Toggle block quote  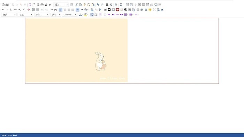[x=51, y=10]
